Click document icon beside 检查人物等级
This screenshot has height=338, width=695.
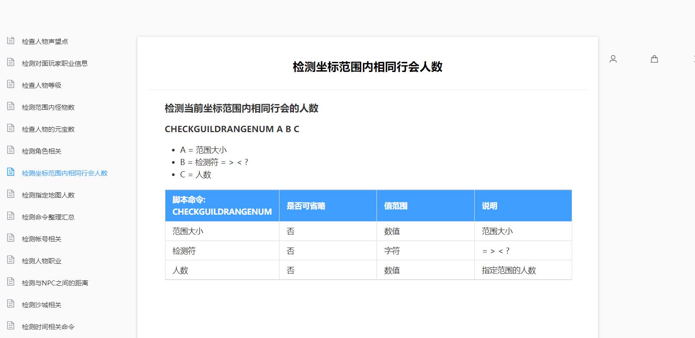(x=11, y=84)
